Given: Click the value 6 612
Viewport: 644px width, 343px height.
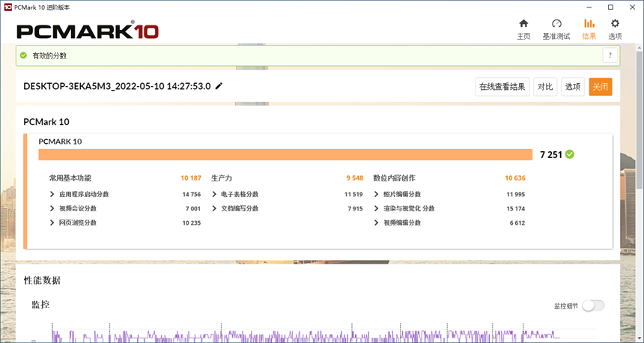Looking at the screenshot, I should click(517, 222).
